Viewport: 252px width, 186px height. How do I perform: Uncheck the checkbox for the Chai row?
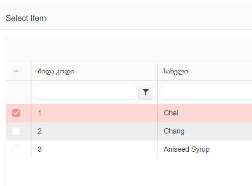(x=16, y=113)
